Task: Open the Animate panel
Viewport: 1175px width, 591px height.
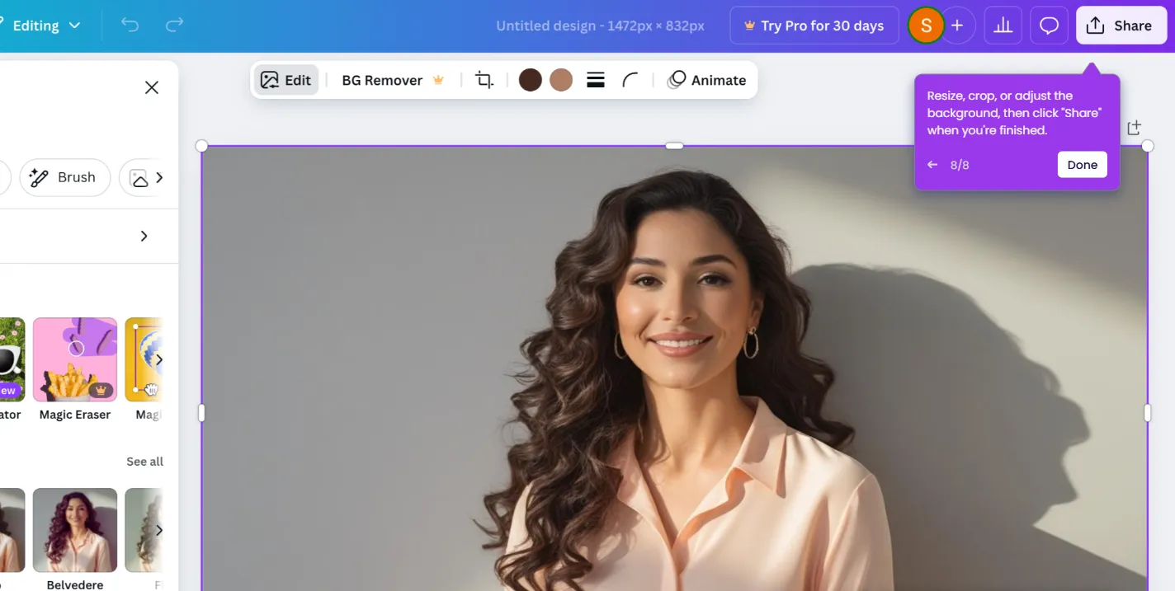Action: 706,79
